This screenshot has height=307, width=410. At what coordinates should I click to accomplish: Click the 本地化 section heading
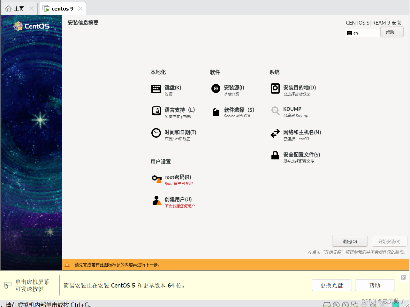click(158, 72)
